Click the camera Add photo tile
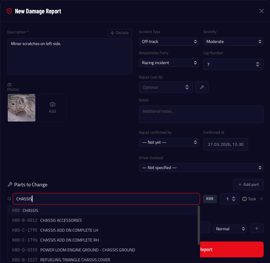Viewport: 270px width, 263px height. coord(52,107)
